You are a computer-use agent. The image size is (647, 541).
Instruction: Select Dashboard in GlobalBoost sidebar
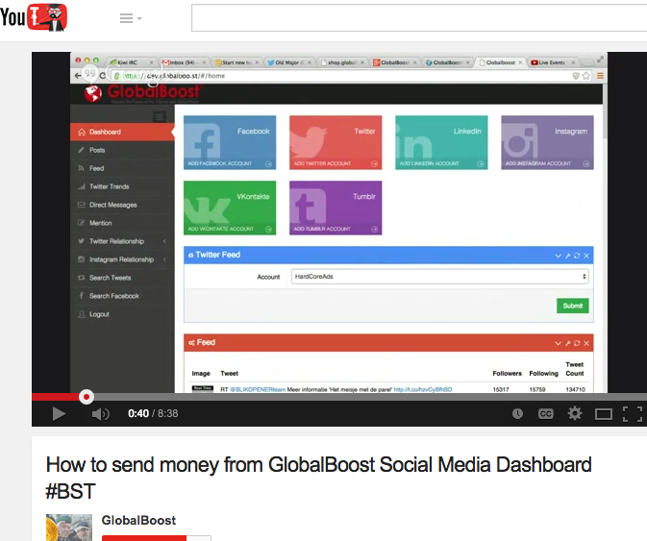click(122, 132)
